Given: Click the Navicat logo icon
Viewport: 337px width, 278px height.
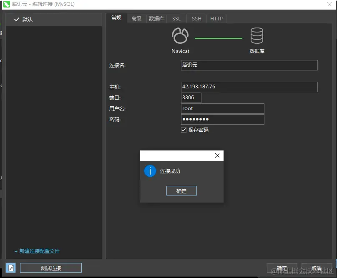Looking at the screenshot, I should (x=180, y=35).
